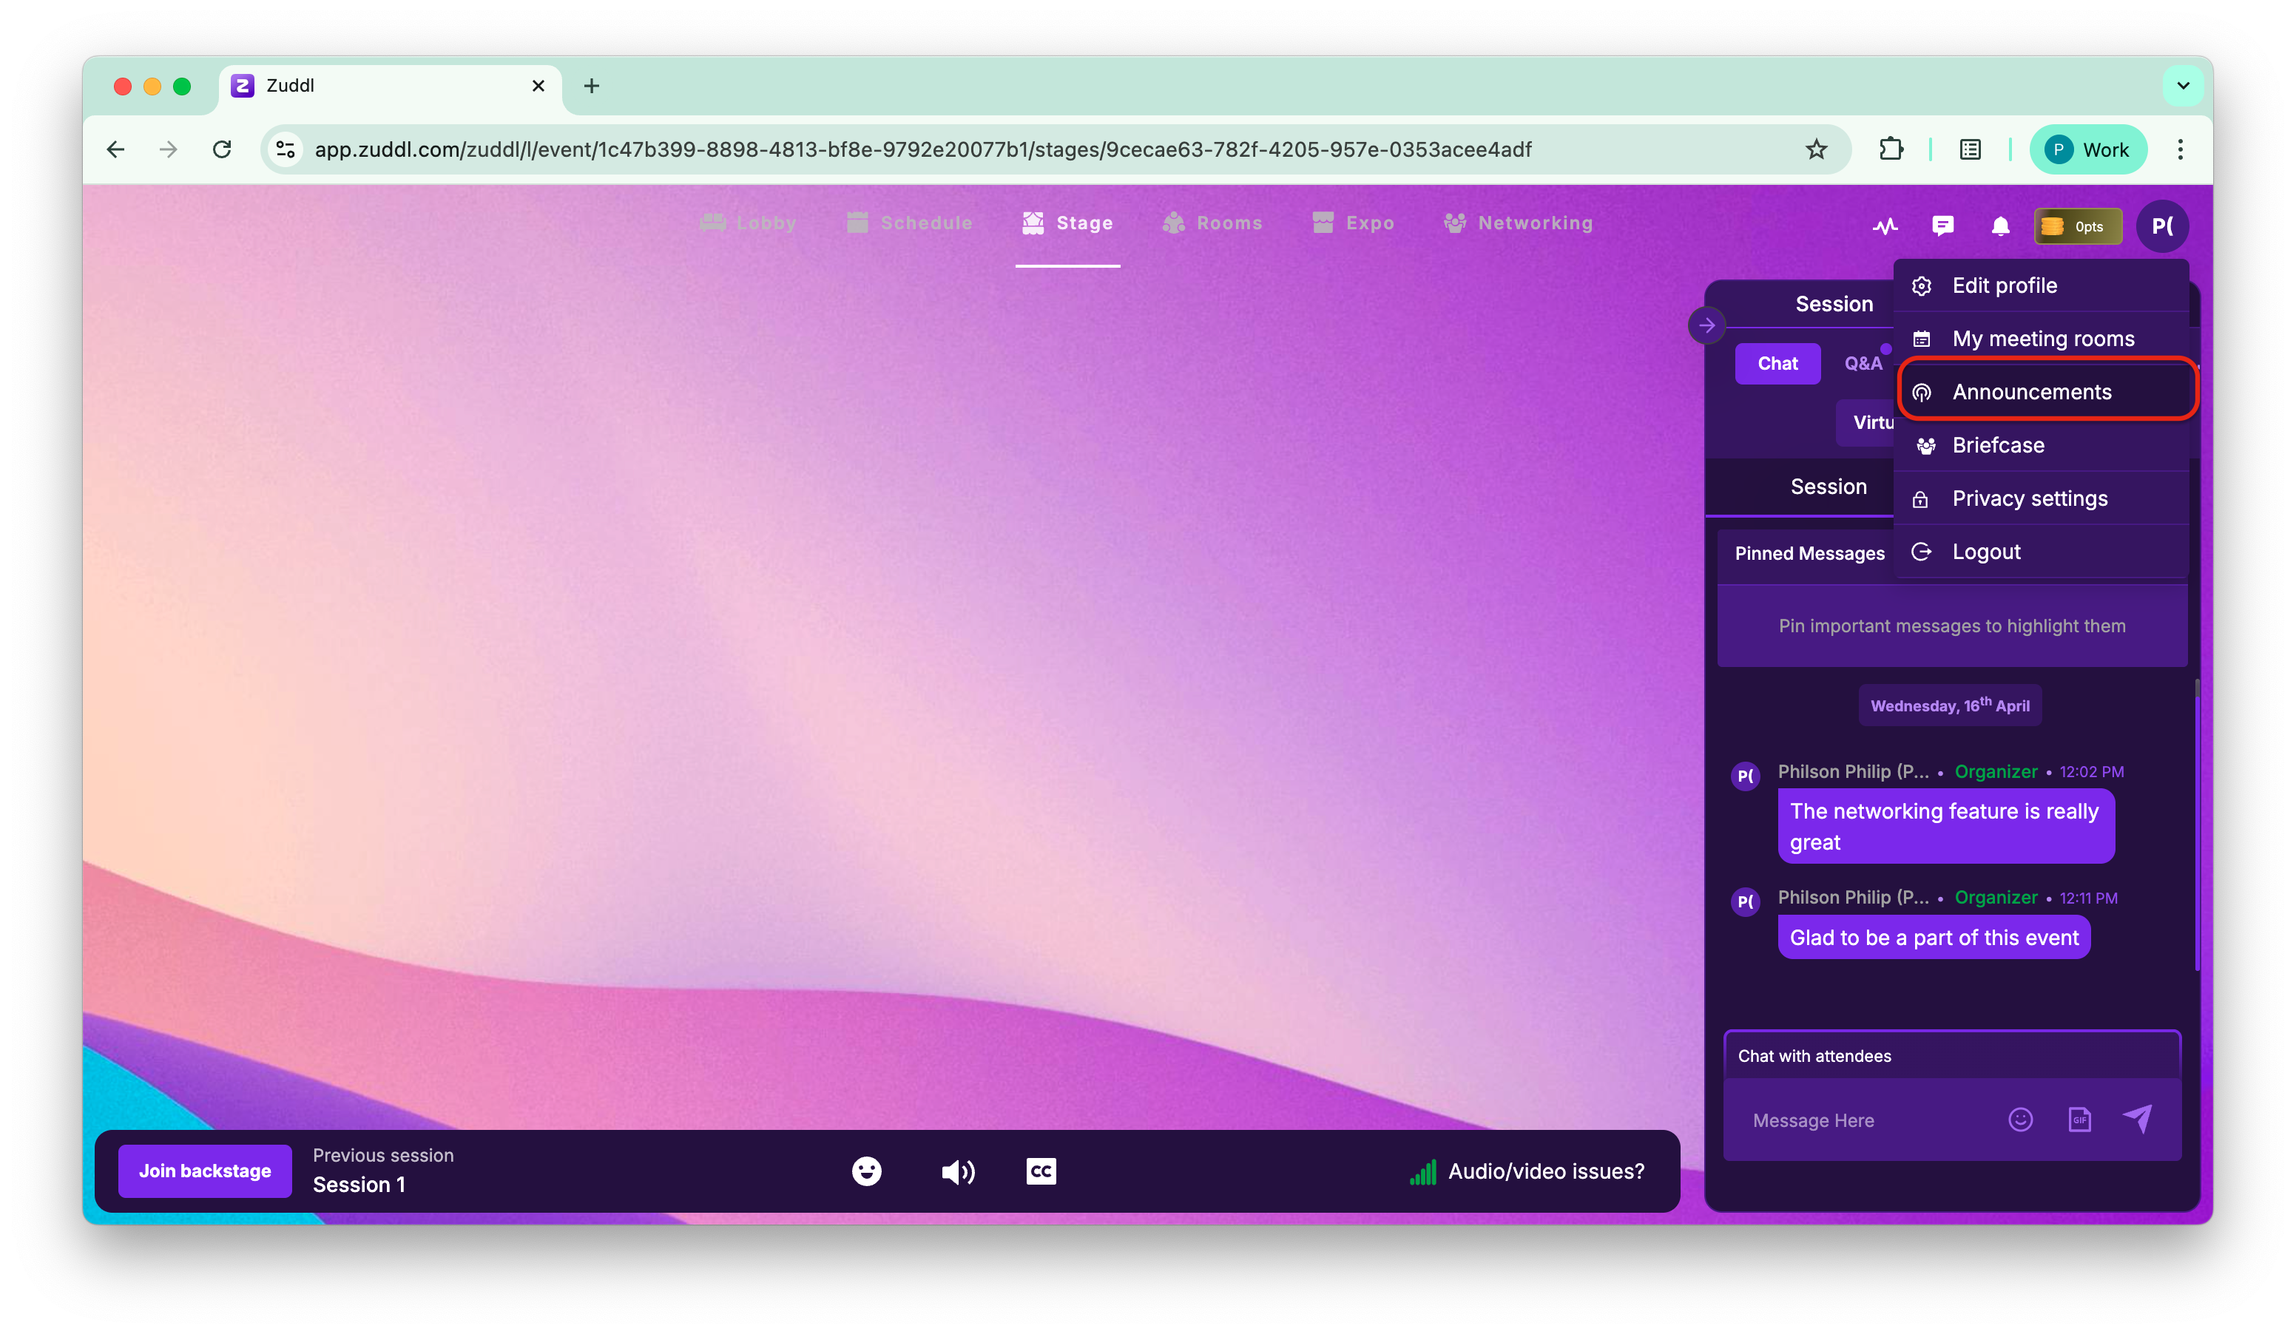Image resolution: width=2296 pixels, height=1334 pixels.
Task: Collapse the side panel with arrow button
Action: click(1706, 325)
